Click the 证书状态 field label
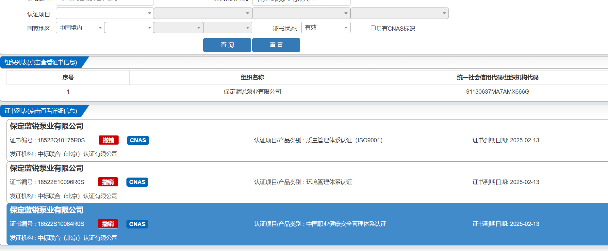Screen dimensions: 608x251 click(285, 29)
